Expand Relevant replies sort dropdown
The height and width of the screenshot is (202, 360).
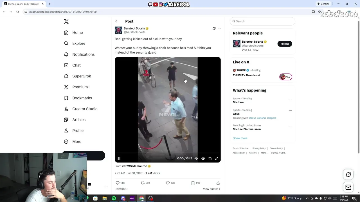121,189
